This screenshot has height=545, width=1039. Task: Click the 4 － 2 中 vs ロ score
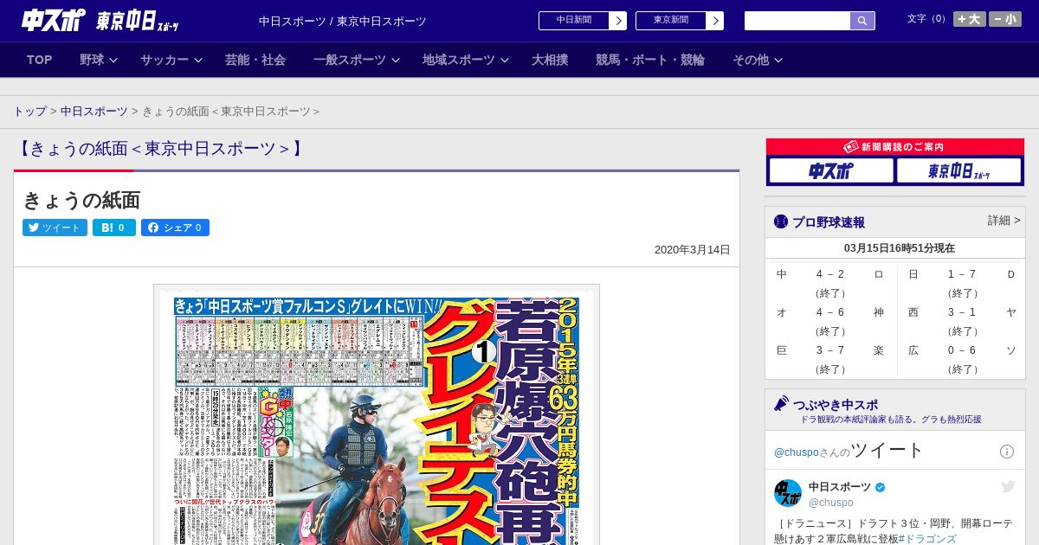pos(829,274)
